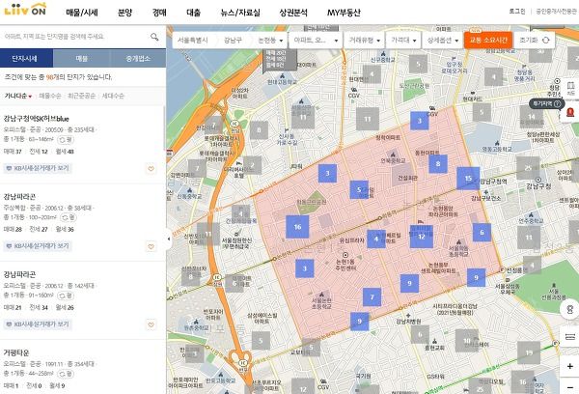
Task: Click the blue cluster marker 15
Action: tap(468, 178)
